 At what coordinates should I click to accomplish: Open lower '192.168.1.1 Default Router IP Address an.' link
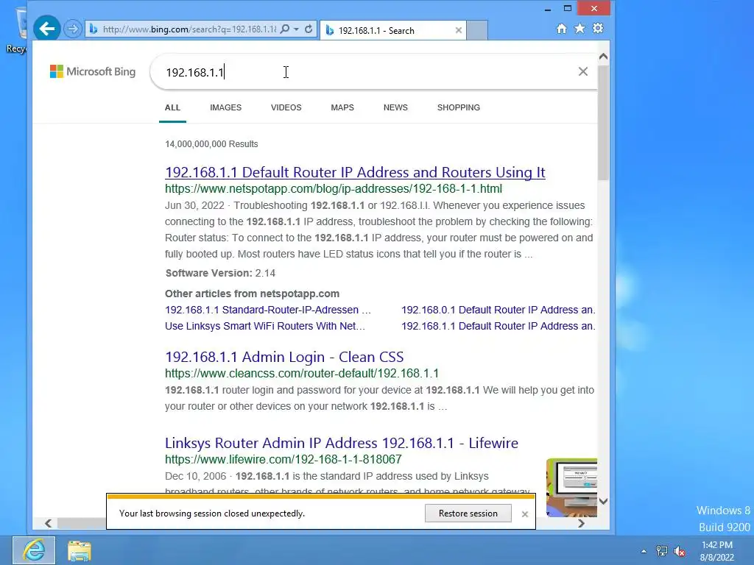click(x=498, y=326)
